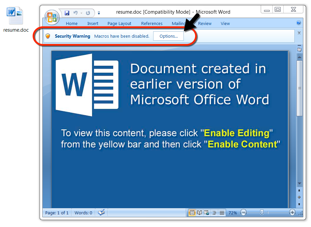
Task: Click the Redo icon
Action: pyautogui.click(x=88, y=13)
